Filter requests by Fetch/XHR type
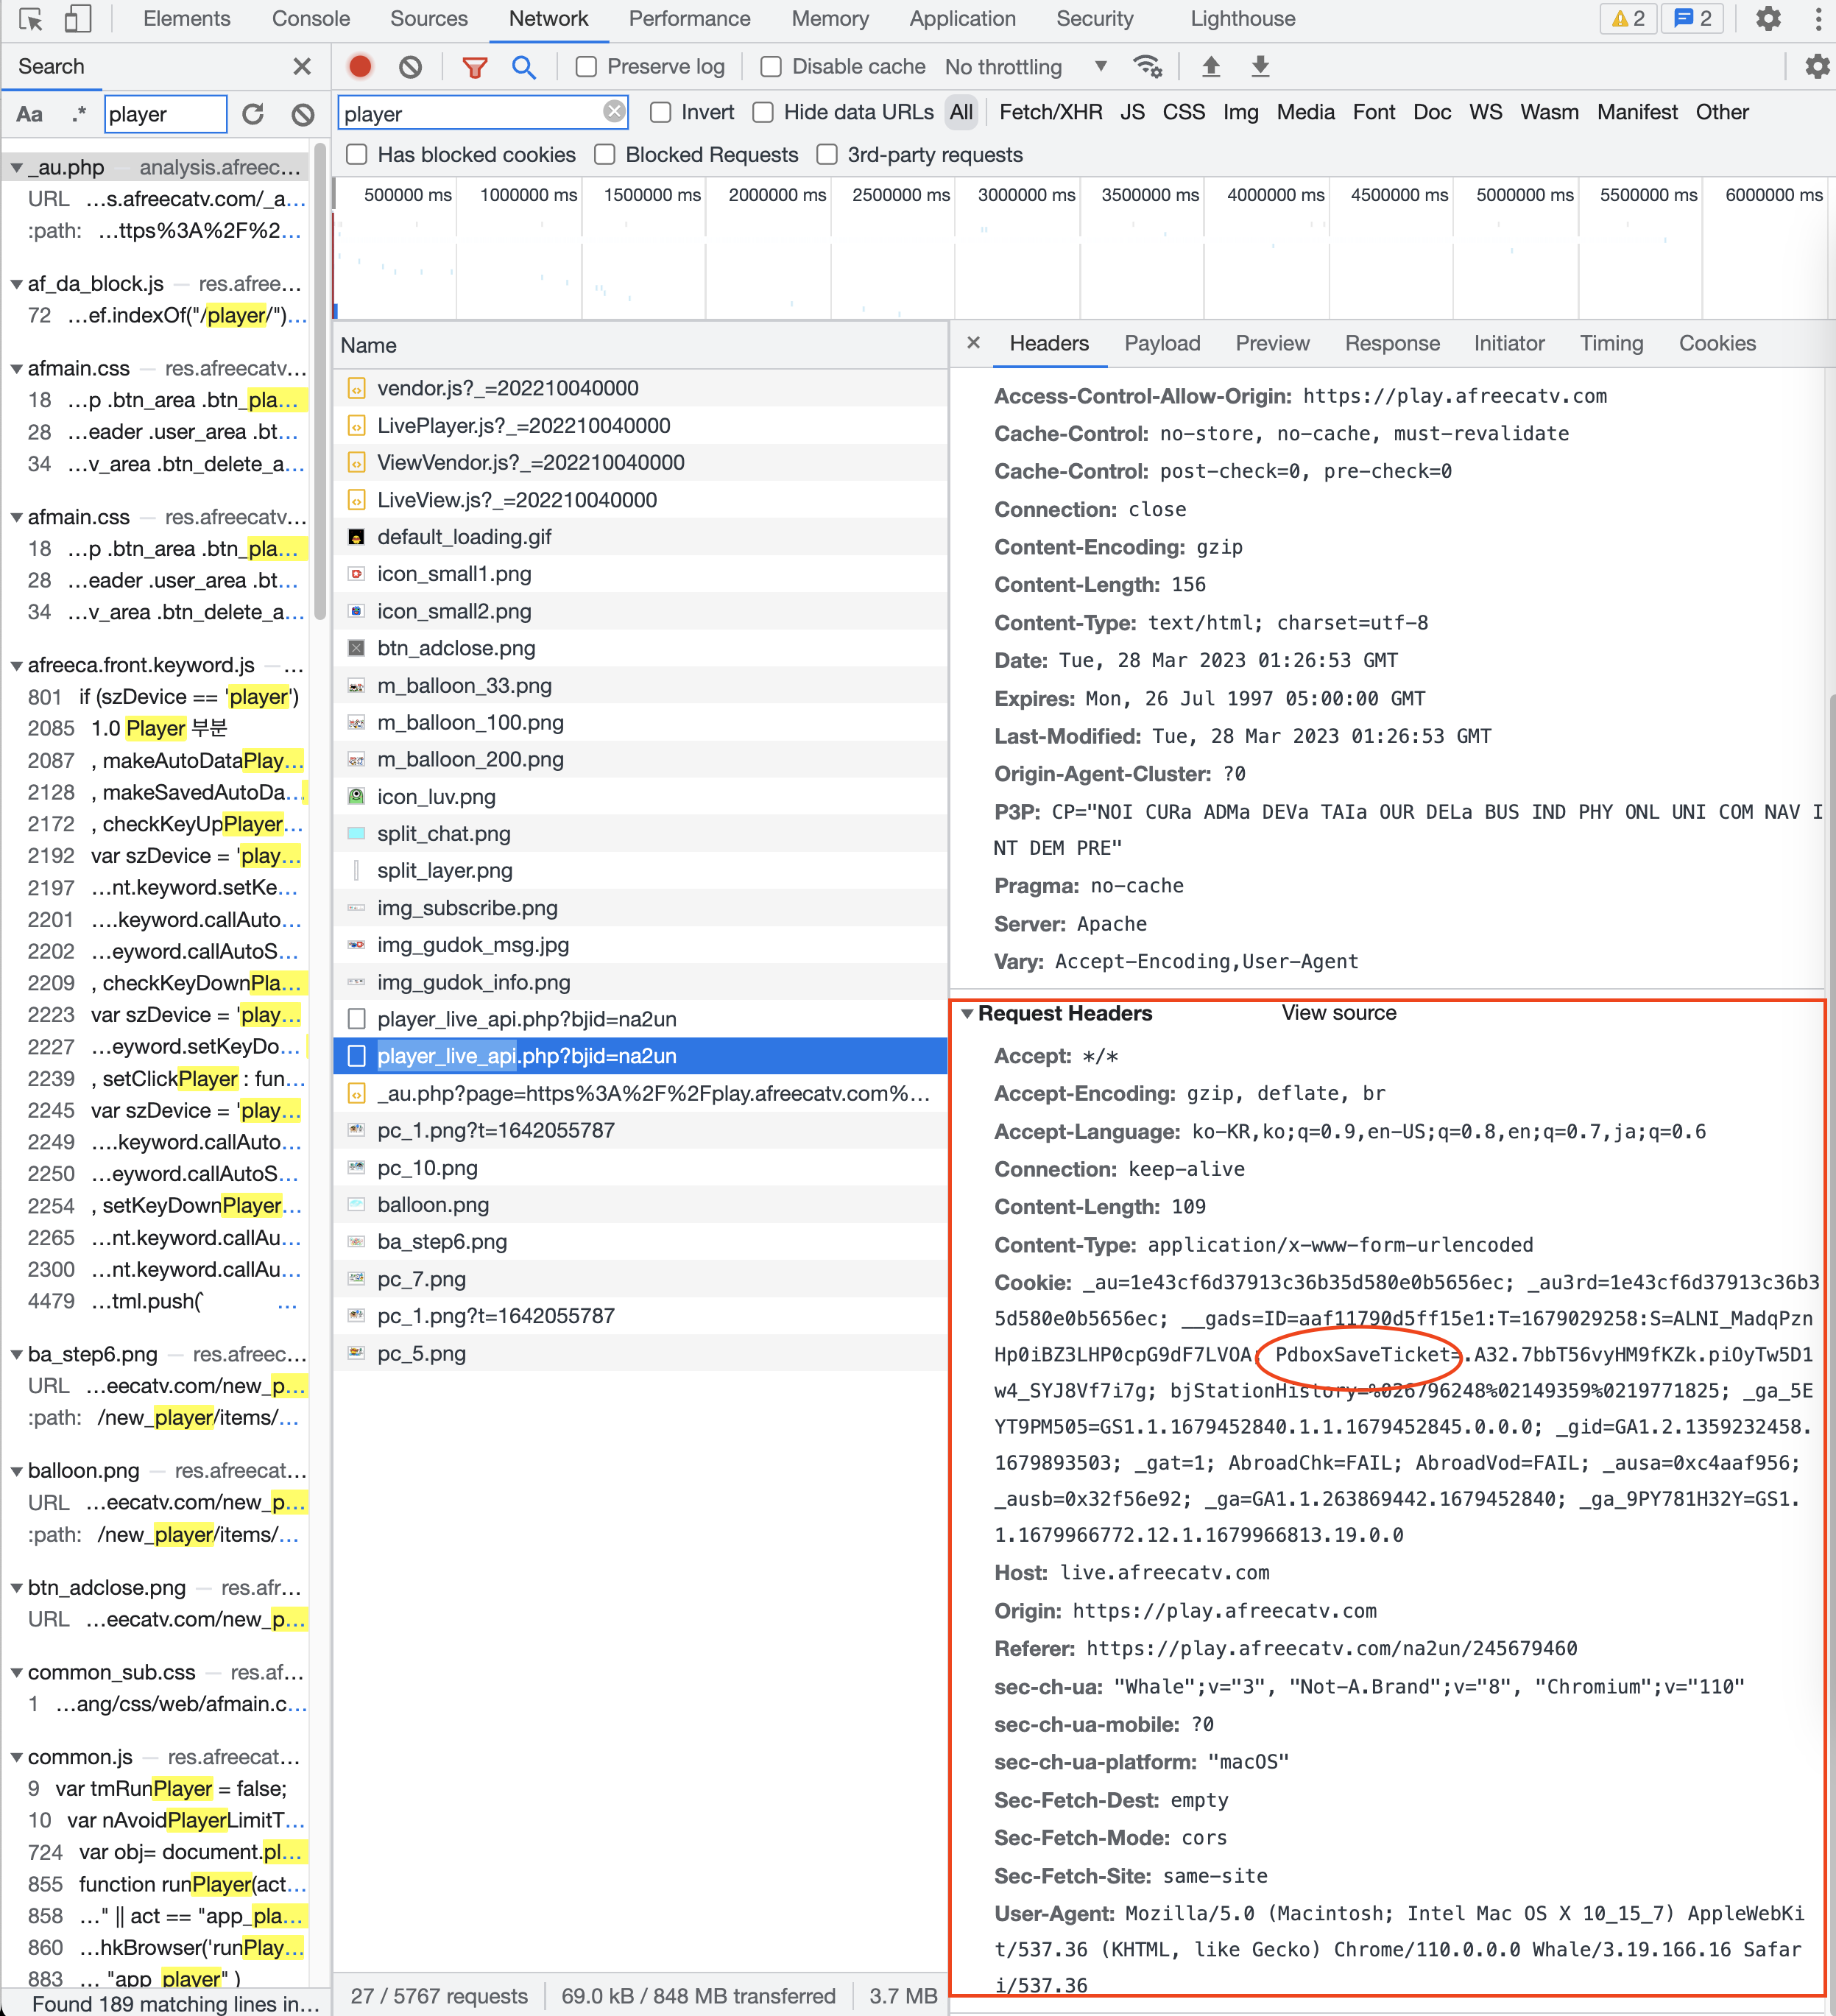 1050,113
